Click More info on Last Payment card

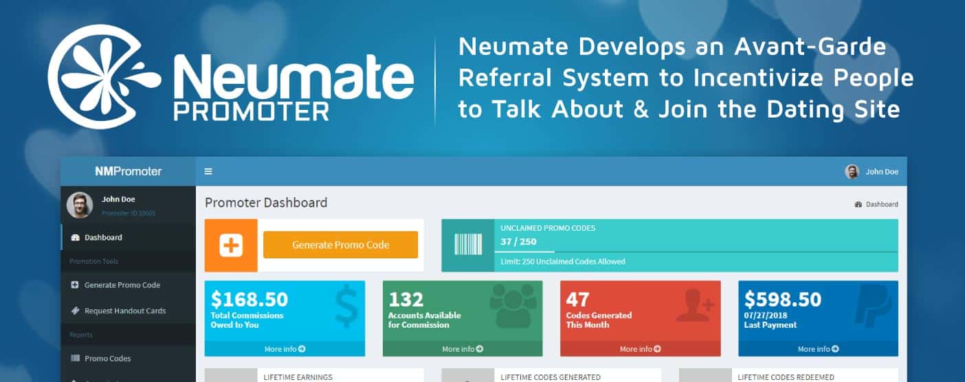pos(819,349)
